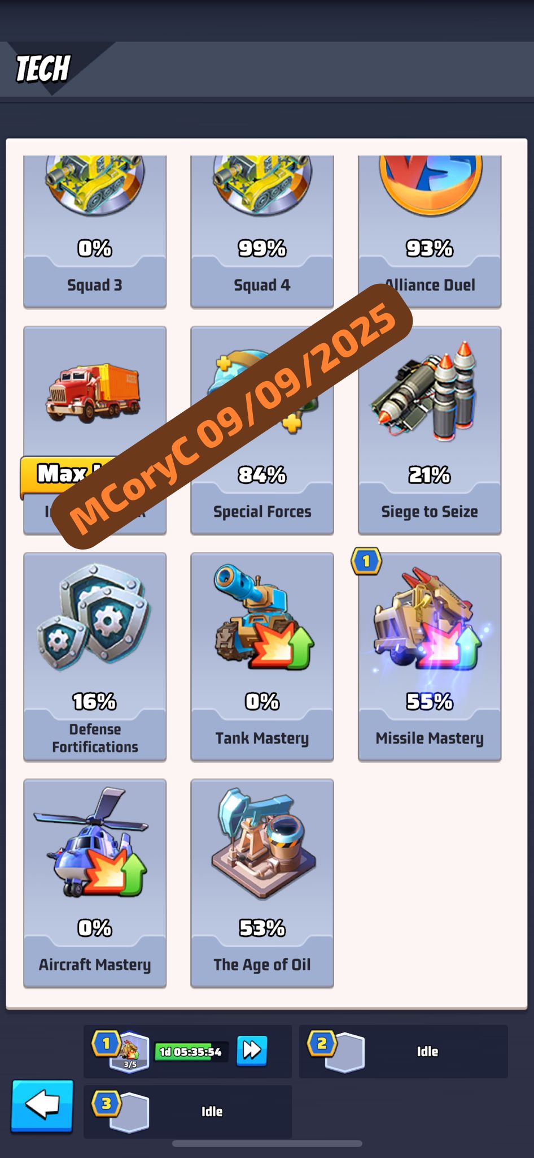The height and width of the screenshot is (1158, 534).
Task: Open the Tank Mastery tech
Action: (x=262, y=656)
